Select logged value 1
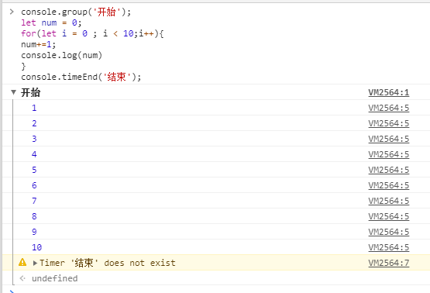The height and width of the screenshot is (293, 430). click(x=34, y=108)
